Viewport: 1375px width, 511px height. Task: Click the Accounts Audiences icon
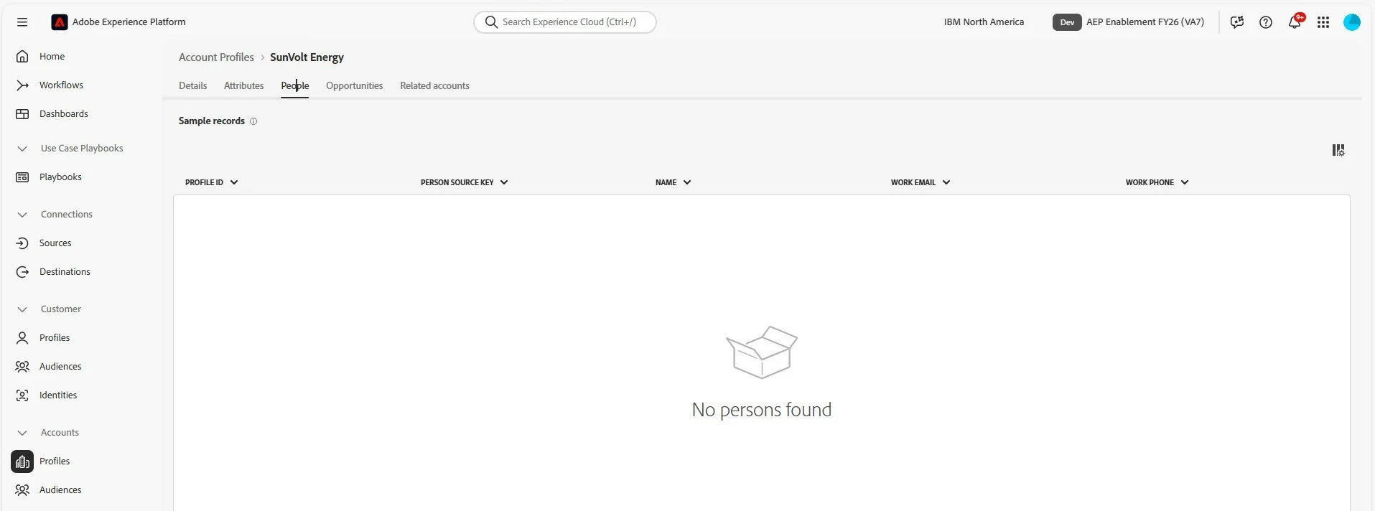point(22,489)
